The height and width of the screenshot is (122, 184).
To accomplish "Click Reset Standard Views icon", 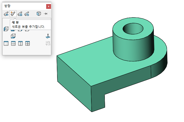I will click(27, 14).
